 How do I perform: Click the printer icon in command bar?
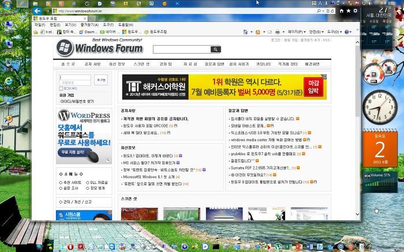click(x=278, y=32)
